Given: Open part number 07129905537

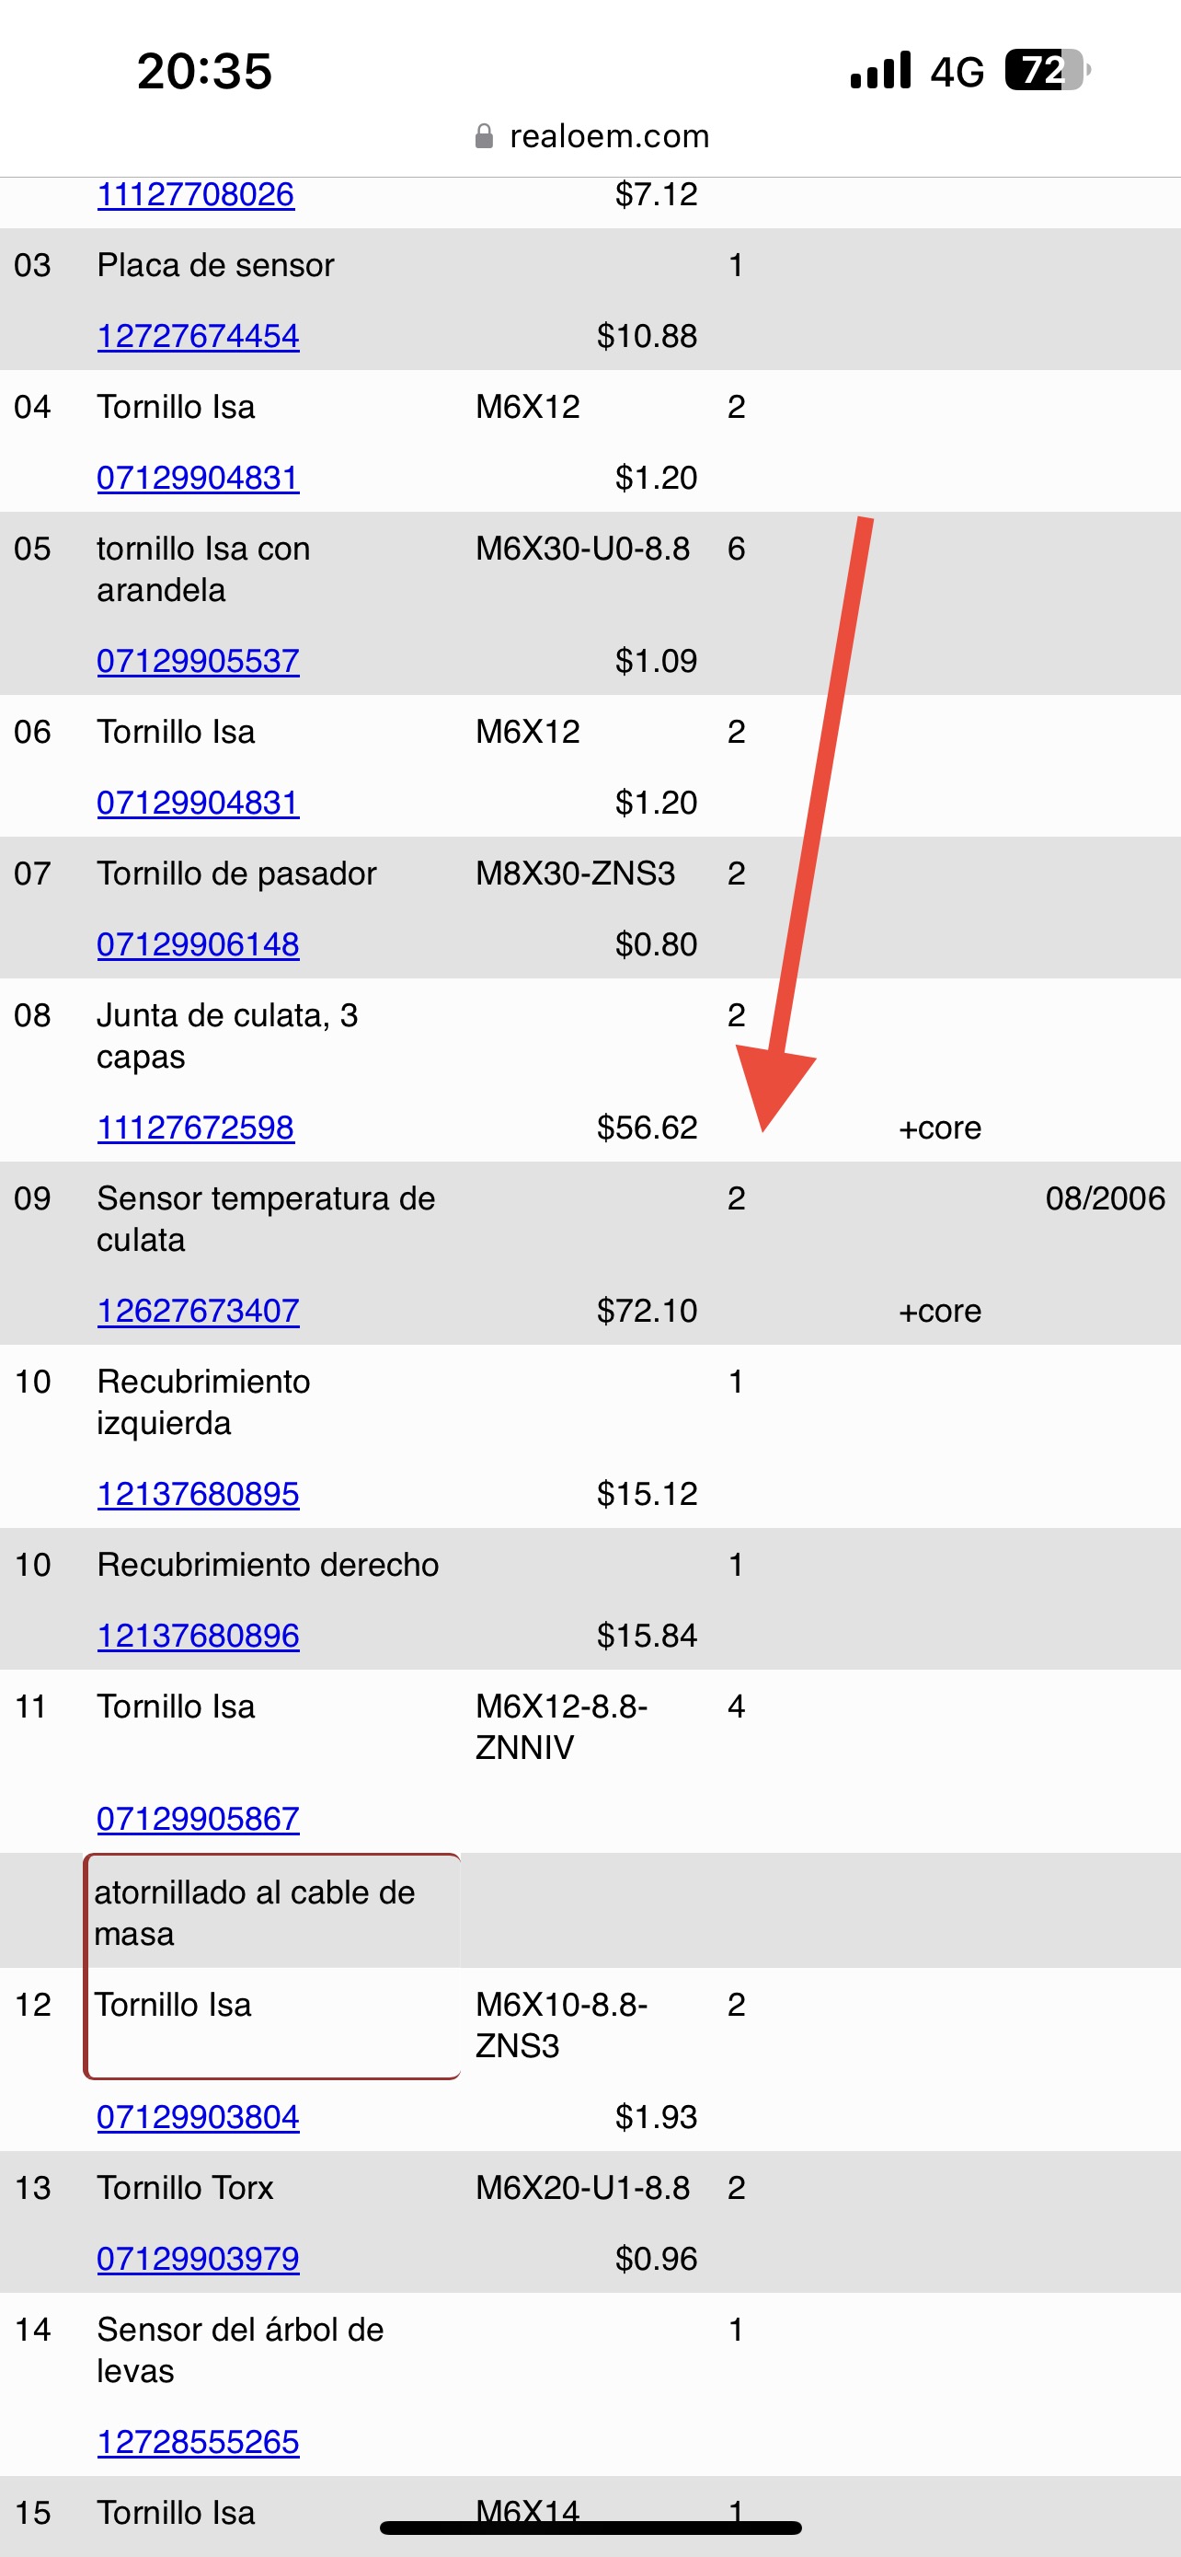Looking at the screenshot, I should (198, 661).
